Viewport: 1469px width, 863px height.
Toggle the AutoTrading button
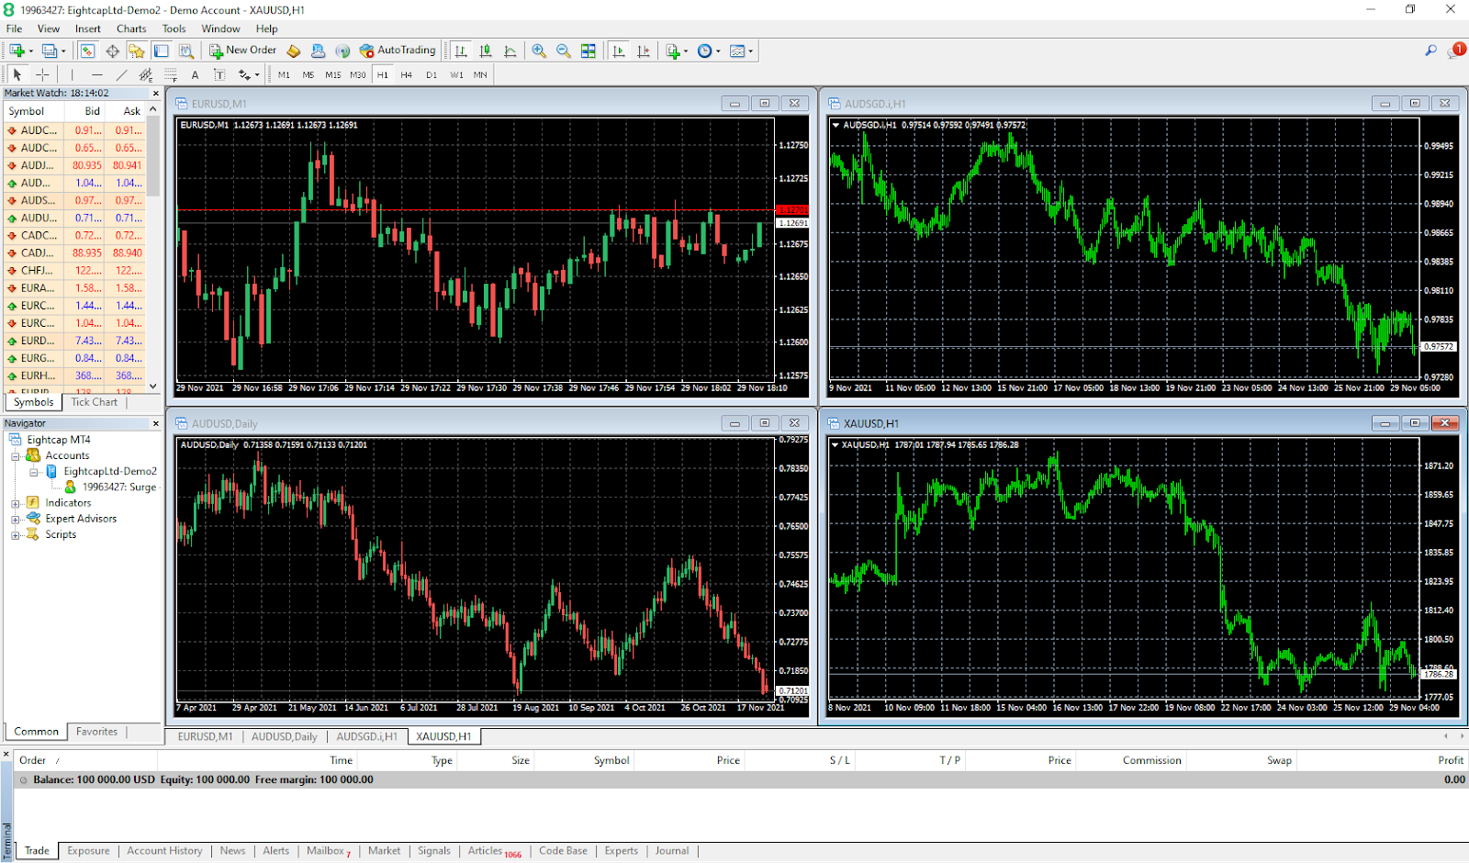pos(398,50)
